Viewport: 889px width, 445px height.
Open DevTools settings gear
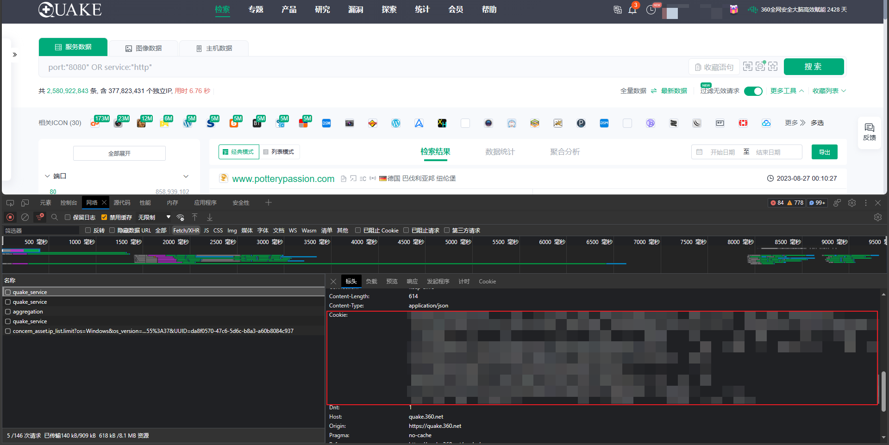click(x=852, y=203)
